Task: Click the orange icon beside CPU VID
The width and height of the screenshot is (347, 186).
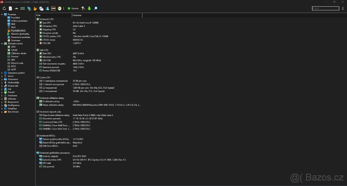Action: 41,43
